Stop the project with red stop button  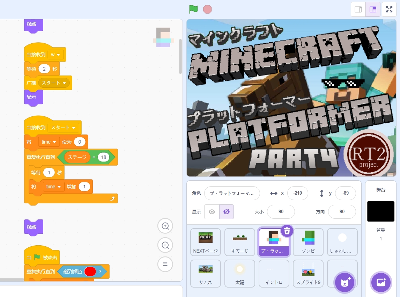[x=207, y=9]
